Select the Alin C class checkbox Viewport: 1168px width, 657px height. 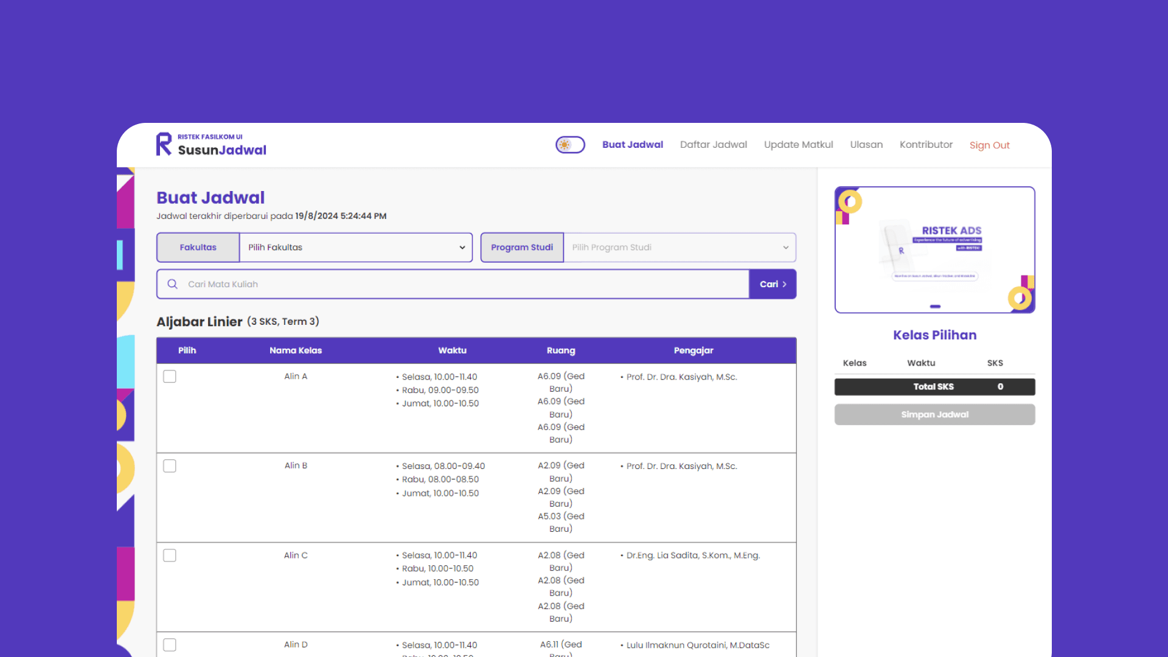pyautogui.click(x=170, y=555)
